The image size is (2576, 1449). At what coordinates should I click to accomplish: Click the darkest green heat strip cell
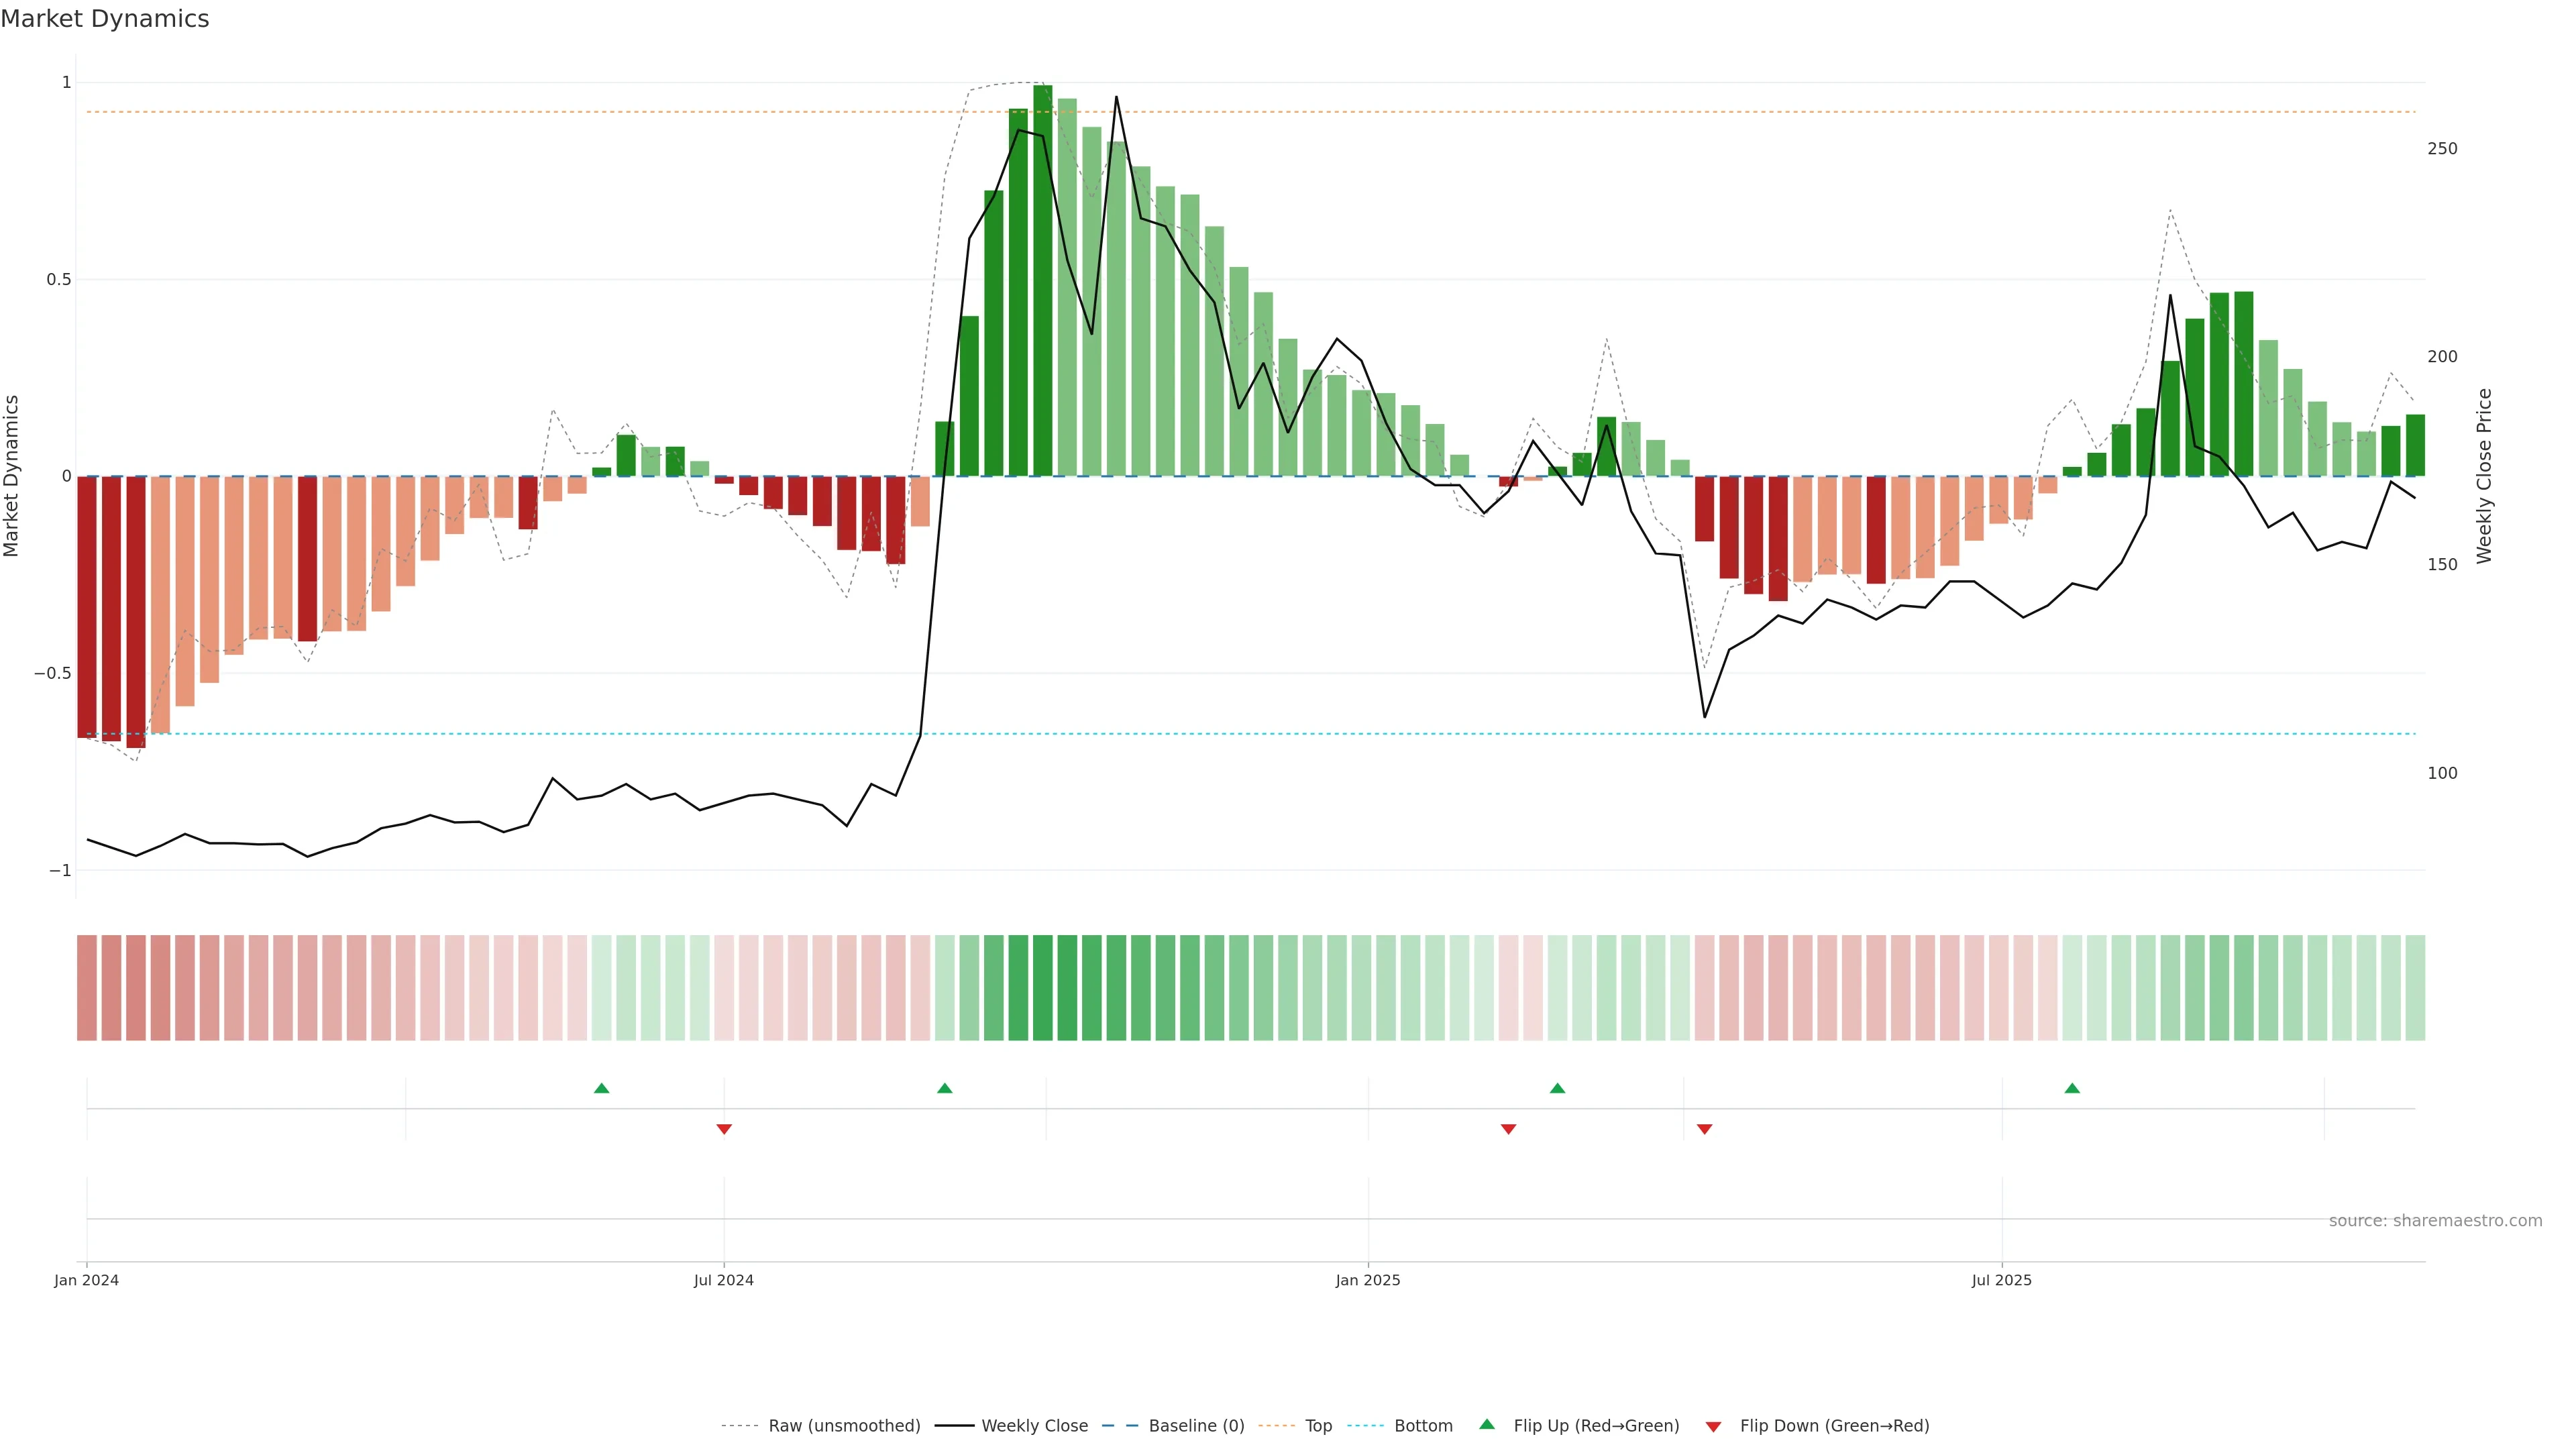(1042, 988)
